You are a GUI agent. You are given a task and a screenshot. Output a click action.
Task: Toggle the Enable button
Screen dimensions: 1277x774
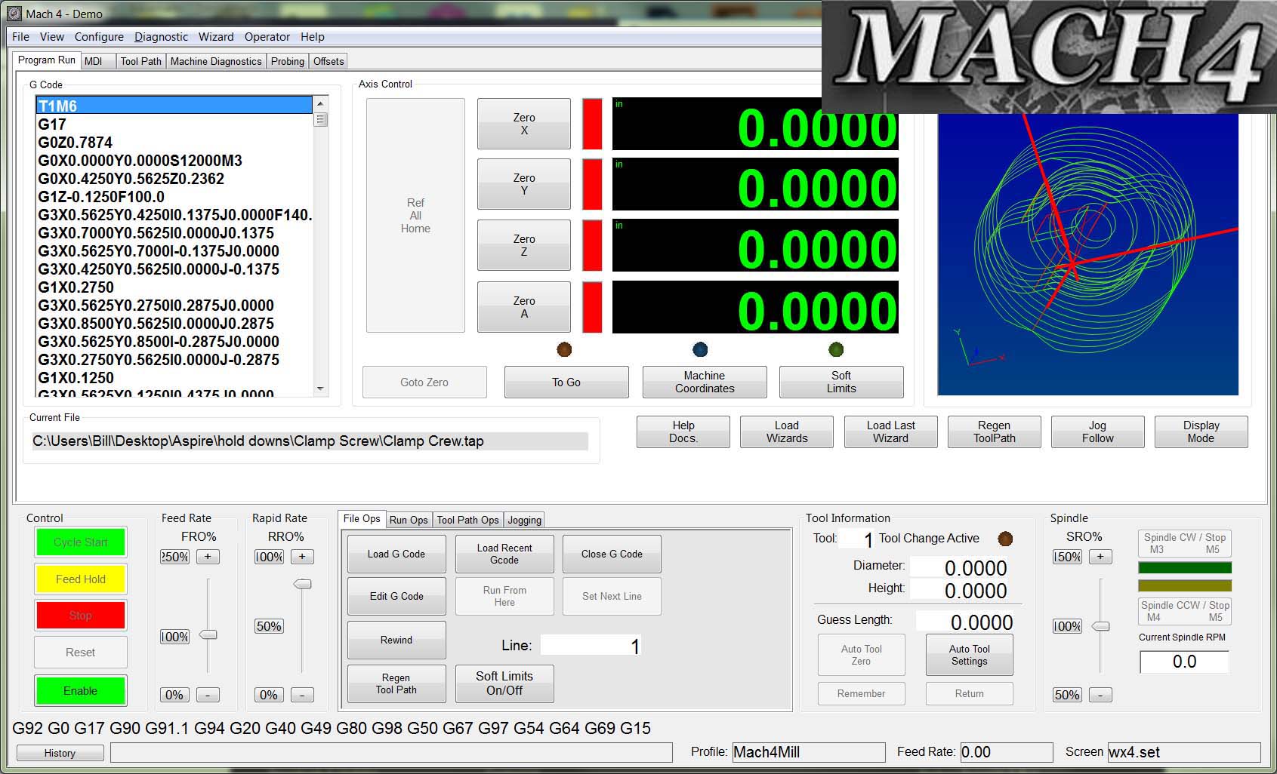coord(81,690)
